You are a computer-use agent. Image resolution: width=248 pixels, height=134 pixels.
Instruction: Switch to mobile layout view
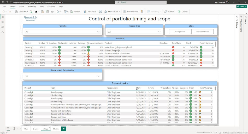tap(14, 129)
